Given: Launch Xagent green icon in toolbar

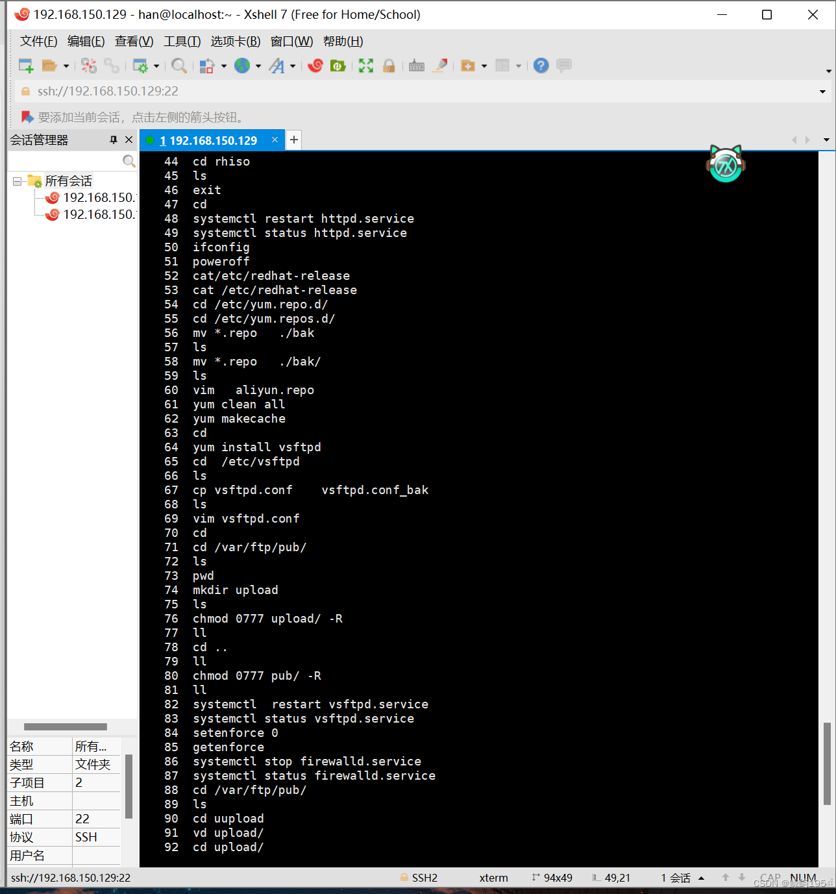Looking at the screenshot, I should click(x=338, y=66).
